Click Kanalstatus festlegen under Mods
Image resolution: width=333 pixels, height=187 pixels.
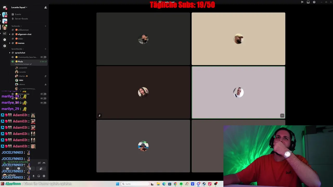coord(23,64)
